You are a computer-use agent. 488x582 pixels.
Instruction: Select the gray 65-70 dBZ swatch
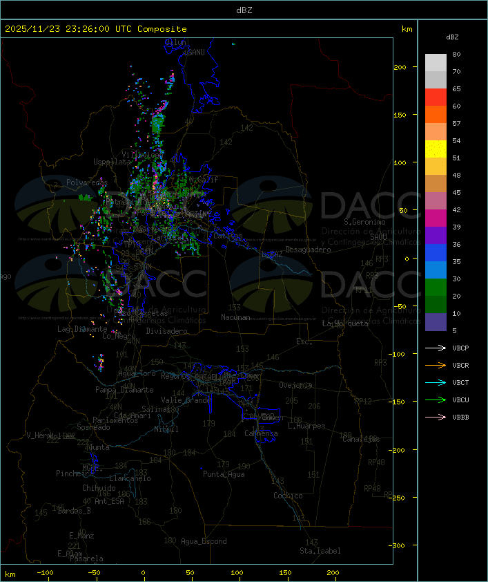[436, 79]
